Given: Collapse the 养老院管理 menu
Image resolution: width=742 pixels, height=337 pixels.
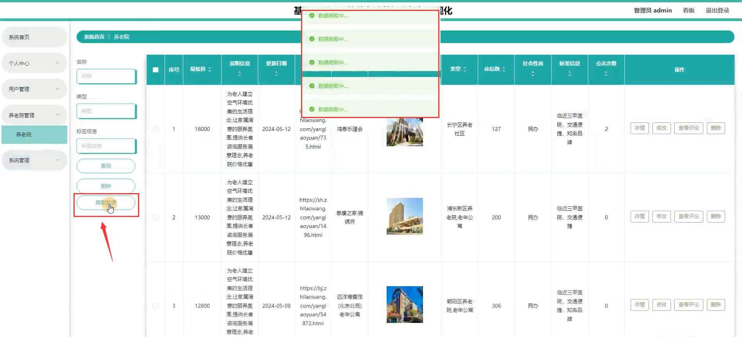Looking at the screenshot, I should click(34, 115).
